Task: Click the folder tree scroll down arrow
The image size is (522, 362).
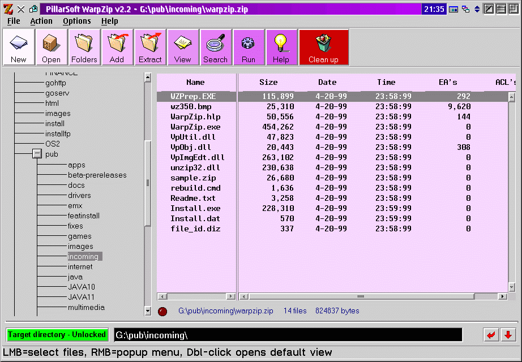Action: 148,311
